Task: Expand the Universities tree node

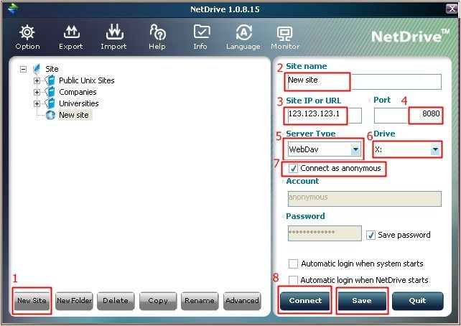Action: 37,103
